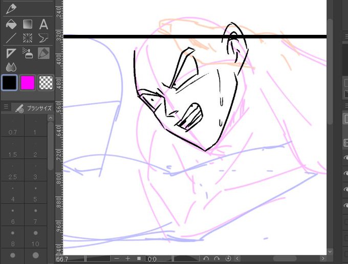
Task: Open the brush size panel menu
Action: (6, 107)
